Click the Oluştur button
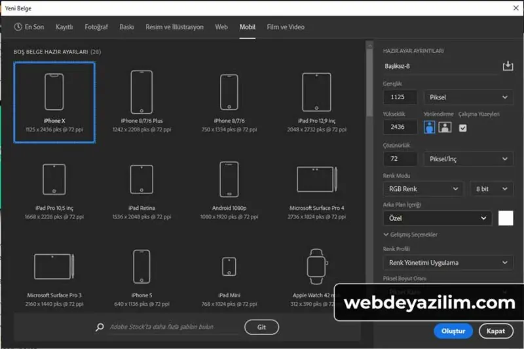 click(453, 331)
